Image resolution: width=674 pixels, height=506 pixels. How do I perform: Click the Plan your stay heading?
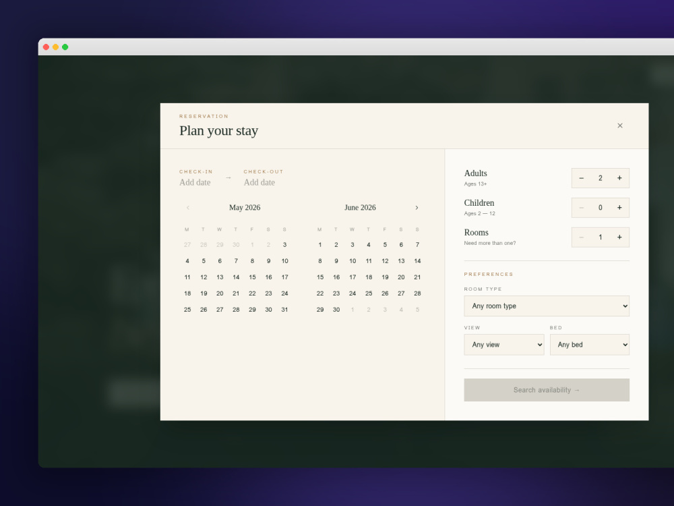pos(219,130)
